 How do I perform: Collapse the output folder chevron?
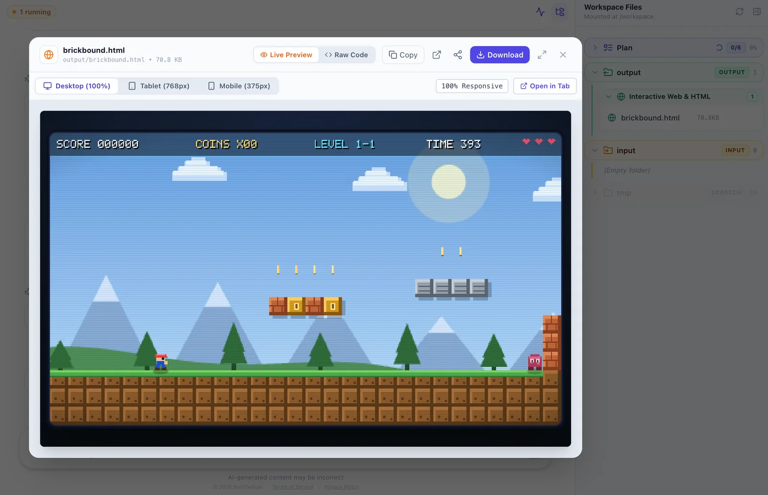coord(595,72)
